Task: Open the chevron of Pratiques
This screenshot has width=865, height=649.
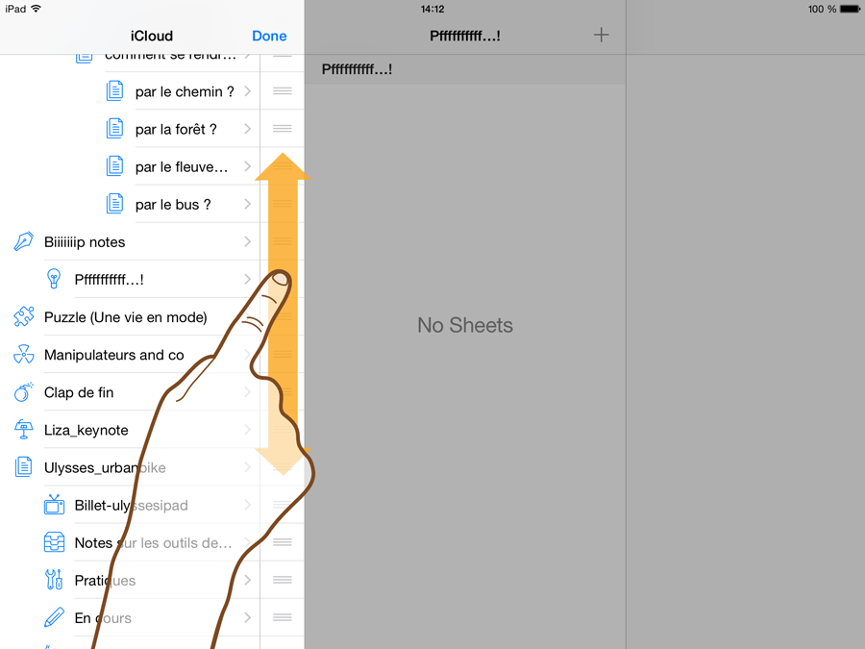Action: pos(248,580)
